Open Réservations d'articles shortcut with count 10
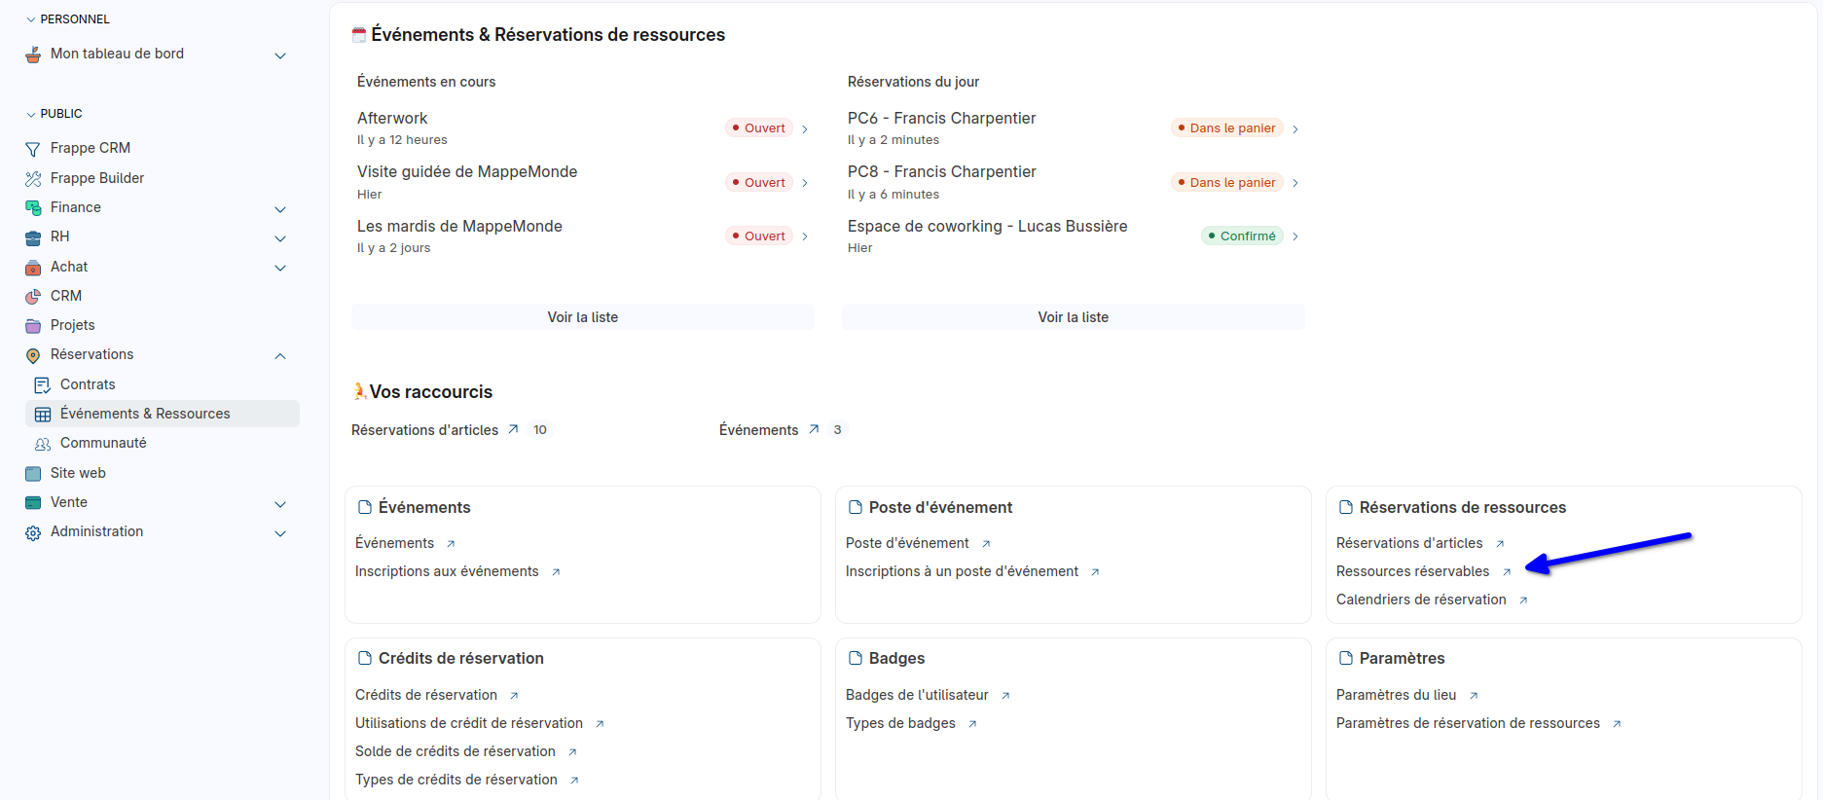The height and width of the screenshot is (800, 1823). [x=425, y=430]
